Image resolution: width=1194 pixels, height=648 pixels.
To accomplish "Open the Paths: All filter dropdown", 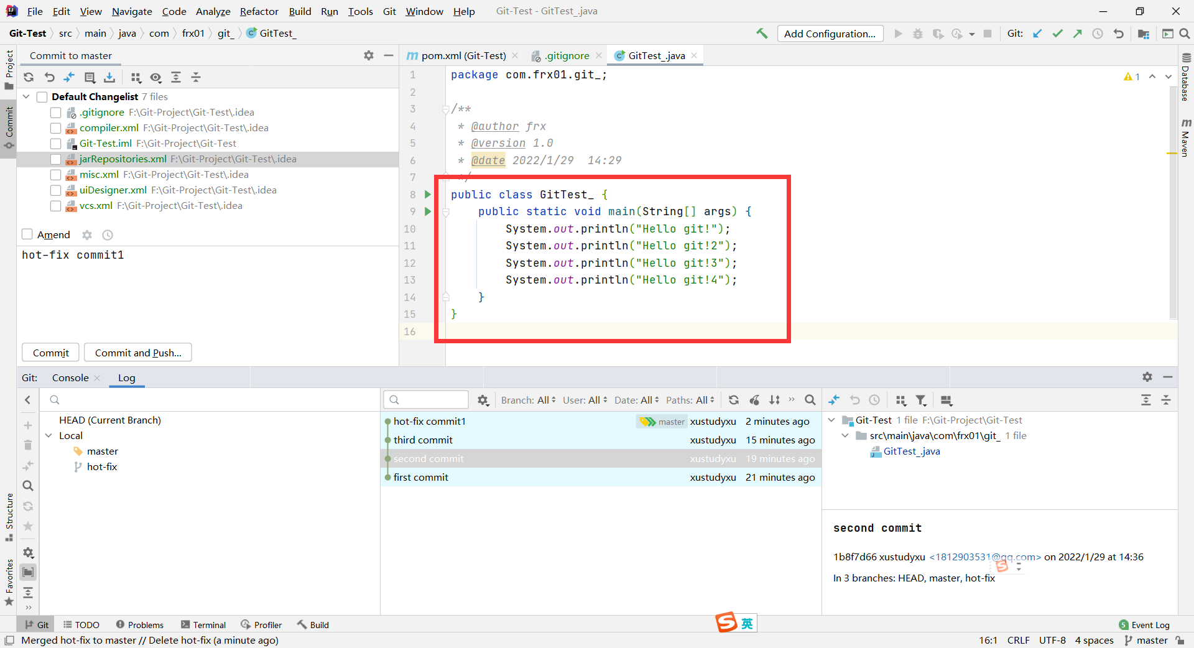I will coord(690,400).
